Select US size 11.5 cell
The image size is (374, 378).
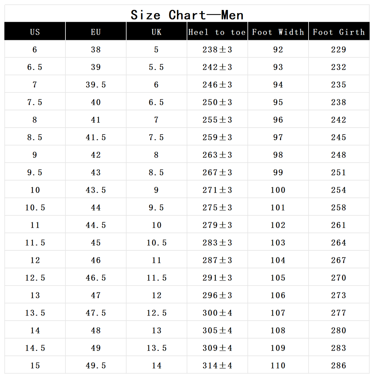tap(35, 242)
